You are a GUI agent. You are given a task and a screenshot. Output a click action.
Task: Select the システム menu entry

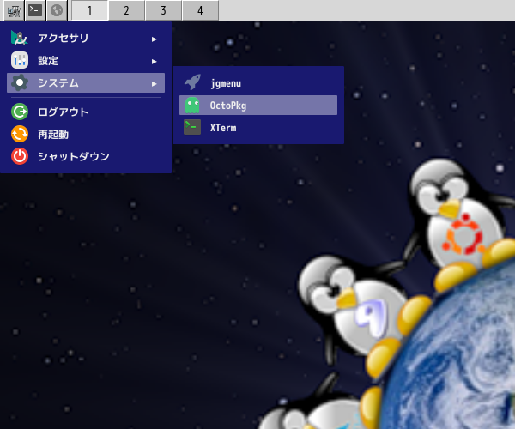86,82
